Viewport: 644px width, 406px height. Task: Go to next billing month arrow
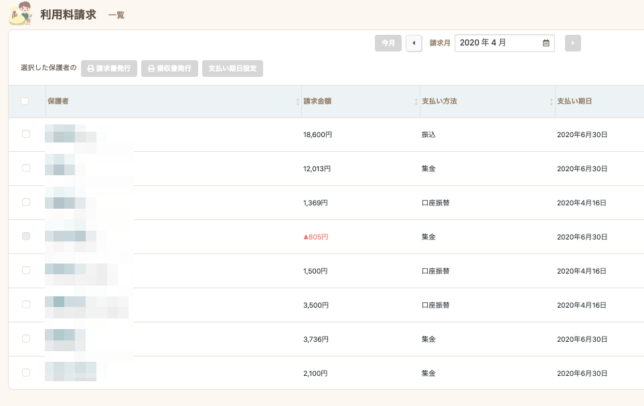tap(572, 43)
